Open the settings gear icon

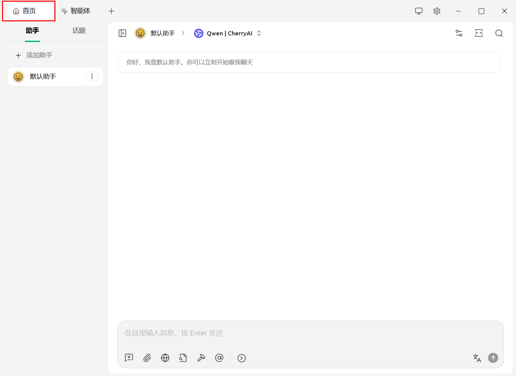click(x=437, y=11)
